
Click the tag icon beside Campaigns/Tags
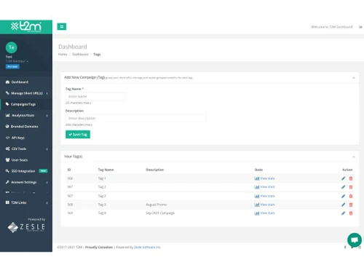pyautogui.click(x=7, y=104)
